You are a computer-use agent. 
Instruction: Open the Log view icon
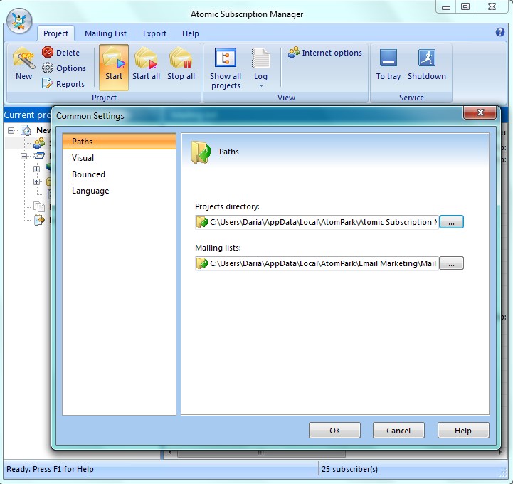click(260, 58)
